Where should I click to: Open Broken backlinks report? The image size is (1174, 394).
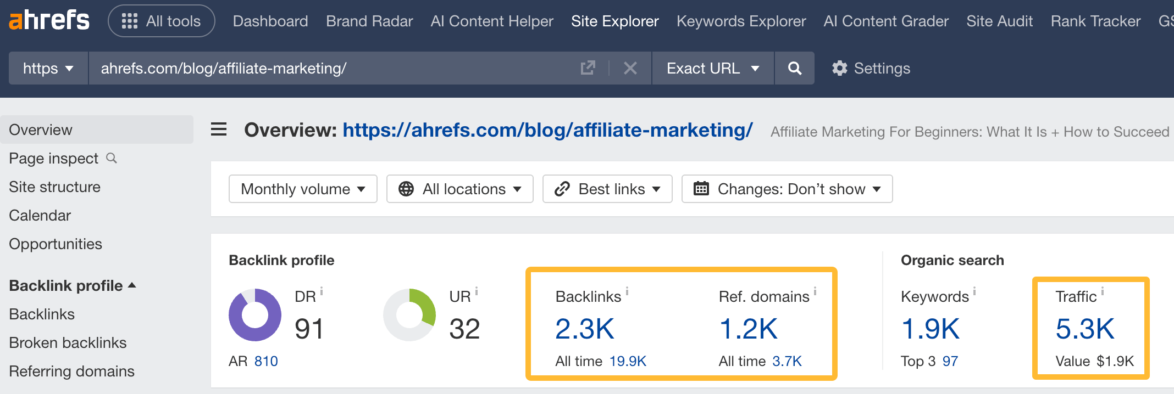pyautogui.click(x=68, y=343)
